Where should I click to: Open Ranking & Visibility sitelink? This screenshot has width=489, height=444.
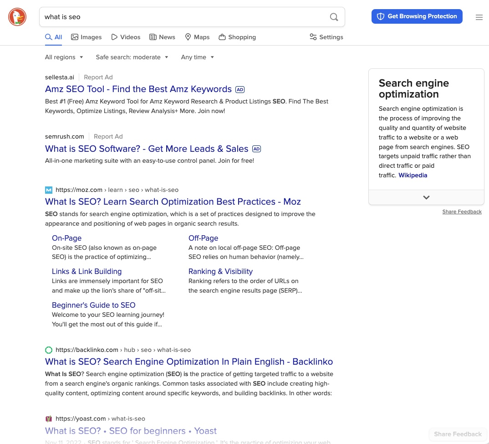(x=220, y=272)
